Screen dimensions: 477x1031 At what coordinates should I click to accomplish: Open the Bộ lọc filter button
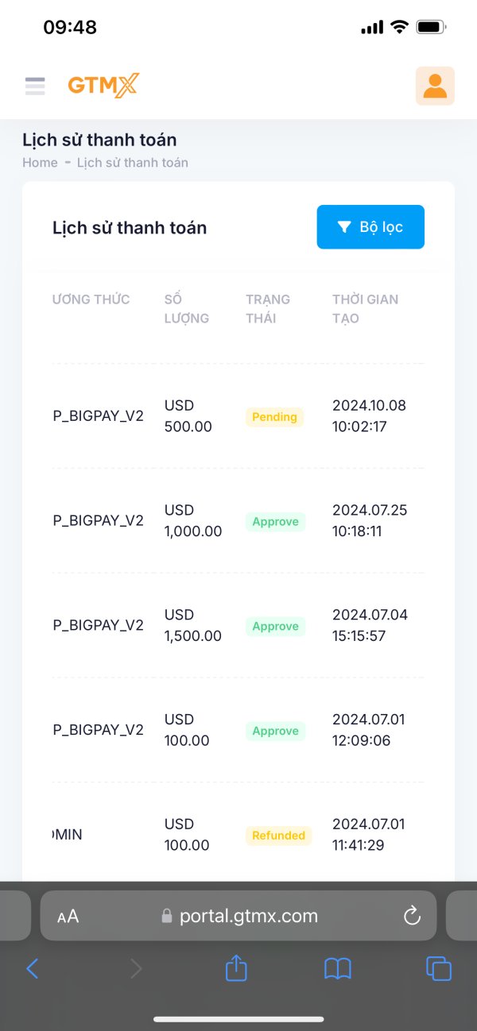[x=370, y=227]
